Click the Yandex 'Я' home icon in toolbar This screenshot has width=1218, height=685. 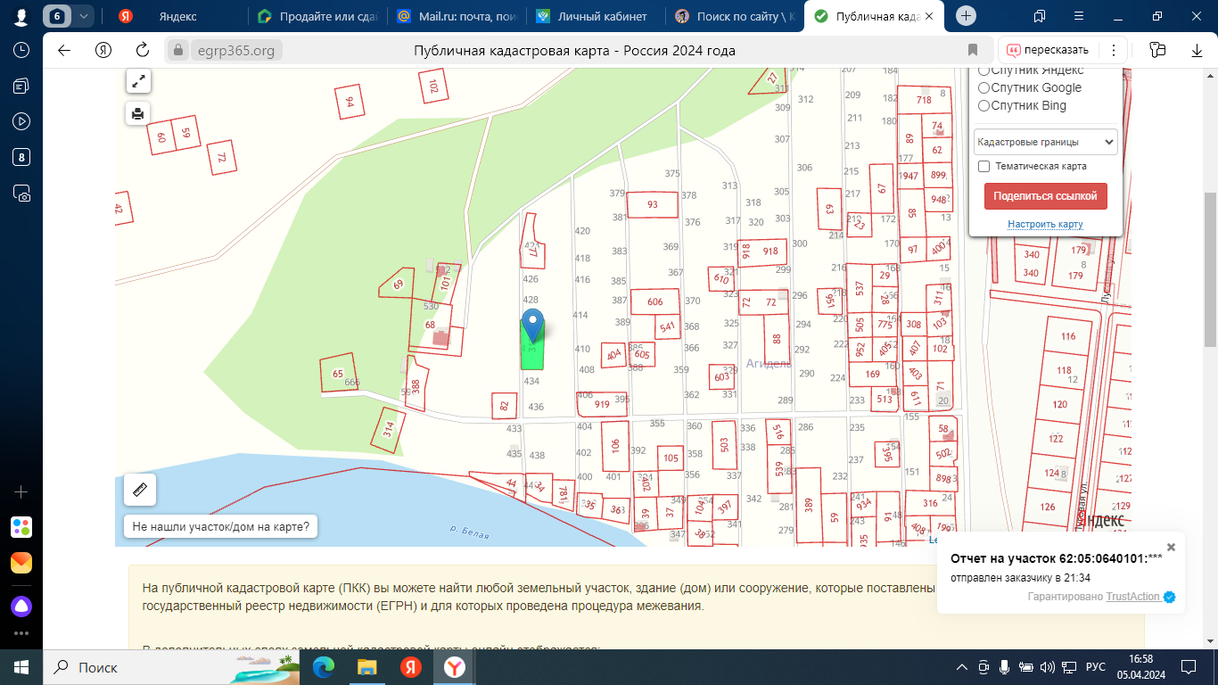tap(103, 50)
